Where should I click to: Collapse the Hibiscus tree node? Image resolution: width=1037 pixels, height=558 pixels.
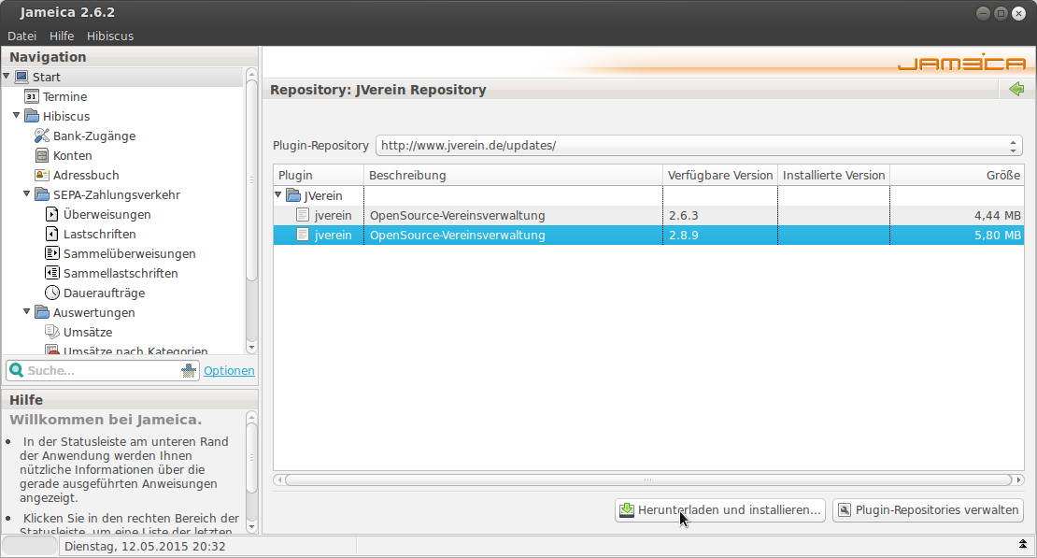(x=17, y=115)
